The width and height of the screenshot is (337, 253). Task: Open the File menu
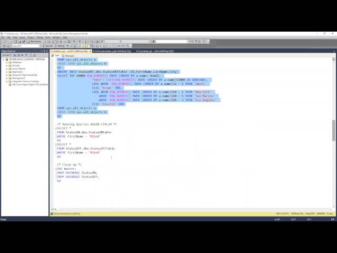click(x=3, y=37)
